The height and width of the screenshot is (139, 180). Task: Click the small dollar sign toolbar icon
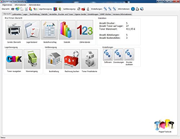[88, 9]
